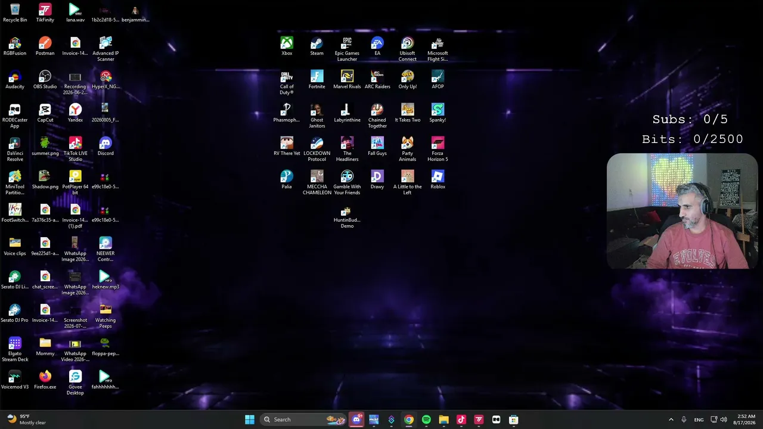The height and width of the screenshot is (429, 763).
Task: Expand the system tray hidden icons
Action: click(x=671, y=419)
